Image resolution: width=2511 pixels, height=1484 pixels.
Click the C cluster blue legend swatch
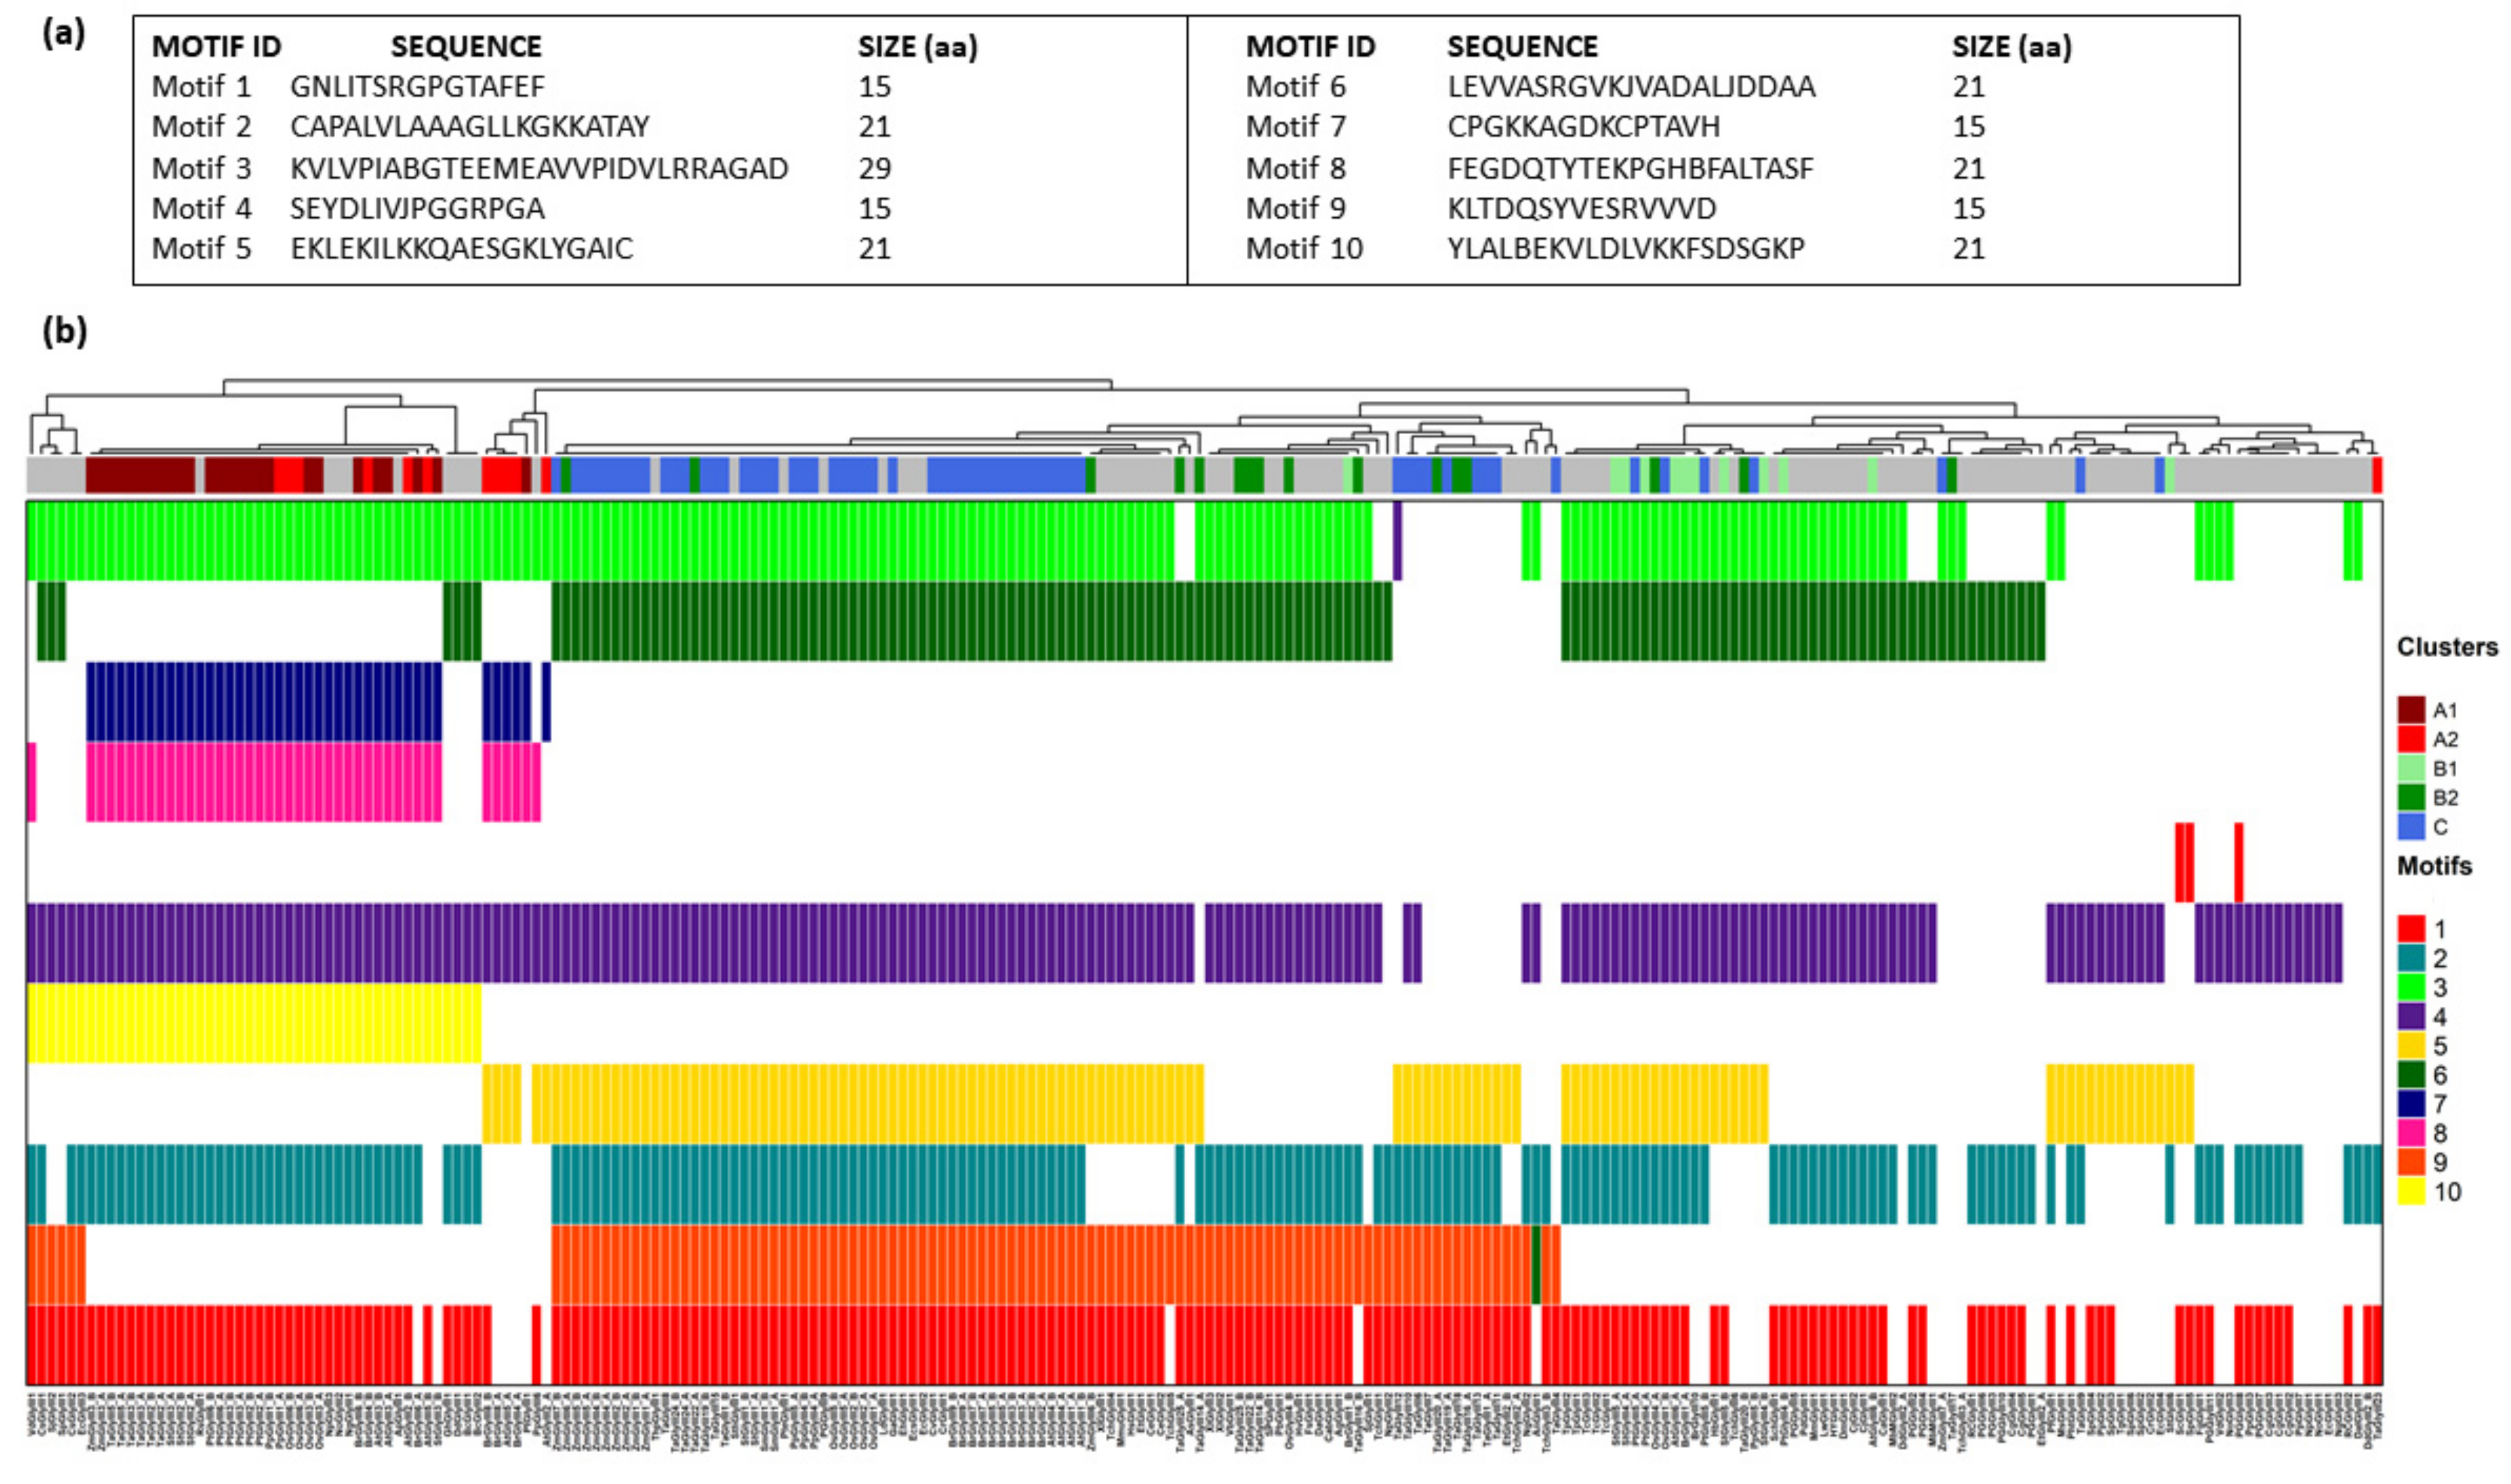tap(2411, 827)
